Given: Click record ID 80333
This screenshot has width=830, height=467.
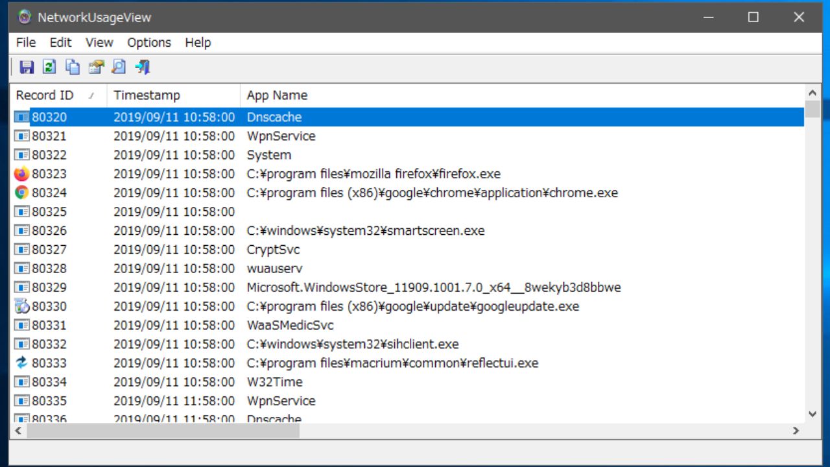Looking at the screenshot, I should point(49,363).
